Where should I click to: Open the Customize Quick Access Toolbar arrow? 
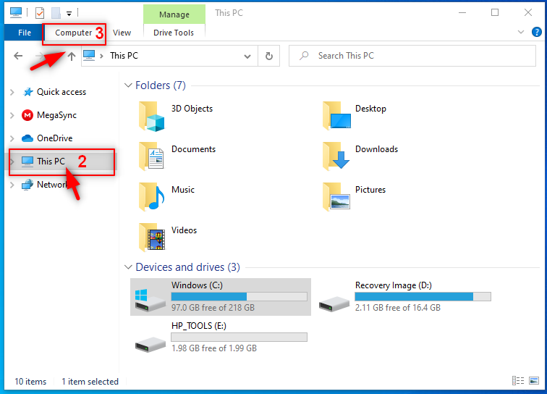point(69,14)
